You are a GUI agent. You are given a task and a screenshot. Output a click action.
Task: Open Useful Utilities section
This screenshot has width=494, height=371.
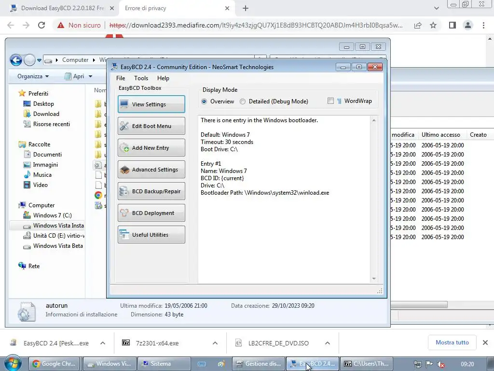pyautogui.click(x=151, y=235)
